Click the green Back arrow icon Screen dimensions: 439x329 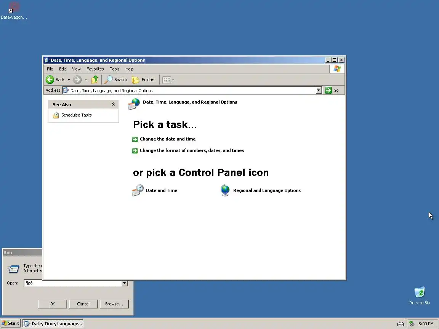tap(50, 80)
